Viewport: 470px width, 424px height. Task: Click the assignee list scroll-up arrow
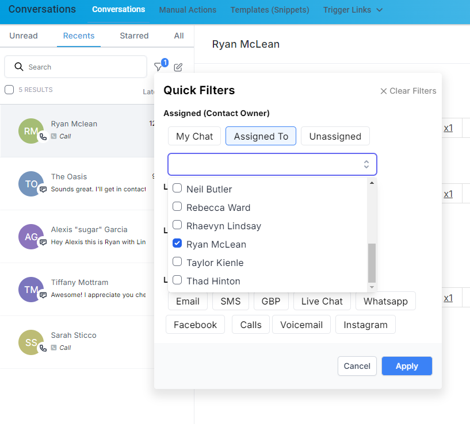[372, 183]
